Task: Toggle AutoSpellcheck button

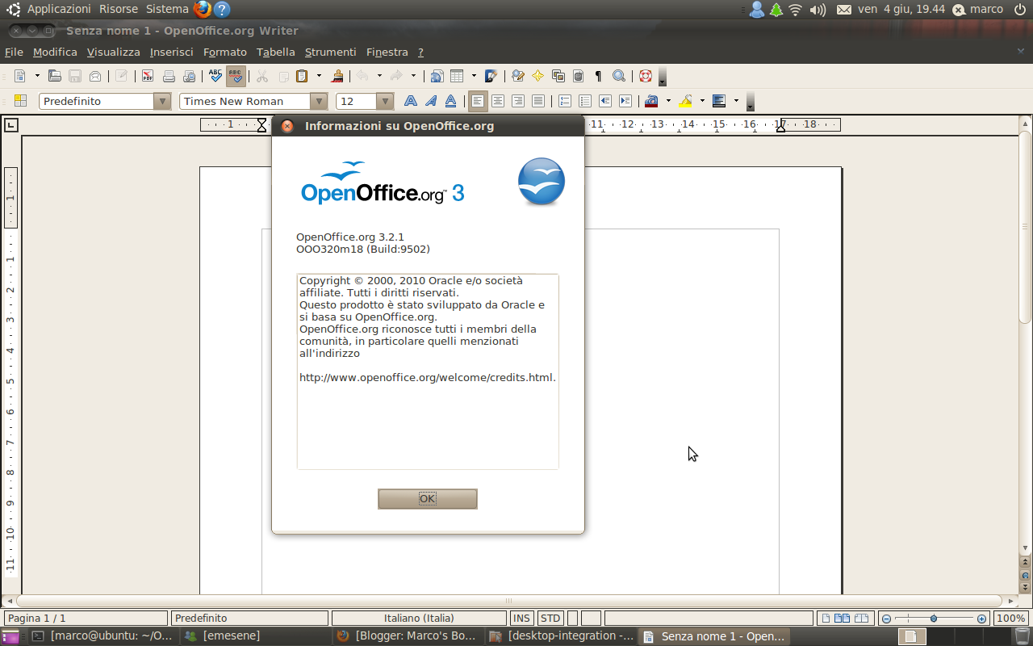Action: click(236, 76)
